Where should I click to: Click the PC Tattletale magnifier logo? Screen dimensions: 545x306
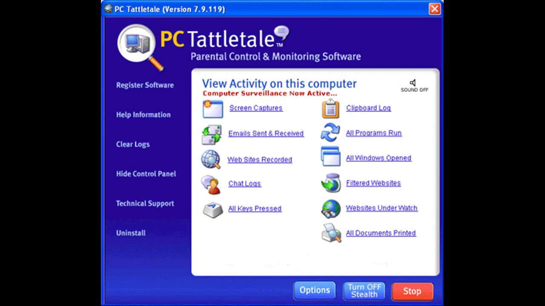click(x=140, y=47)
